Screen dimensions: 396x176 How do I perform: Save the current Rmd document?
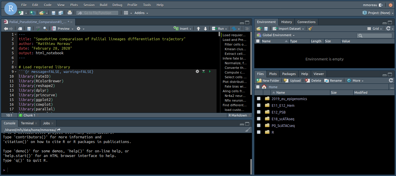(x=29, y=29)
